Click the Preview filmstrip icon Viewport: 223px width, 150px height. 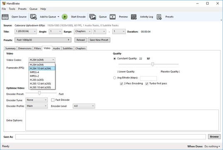pos(113,17)
